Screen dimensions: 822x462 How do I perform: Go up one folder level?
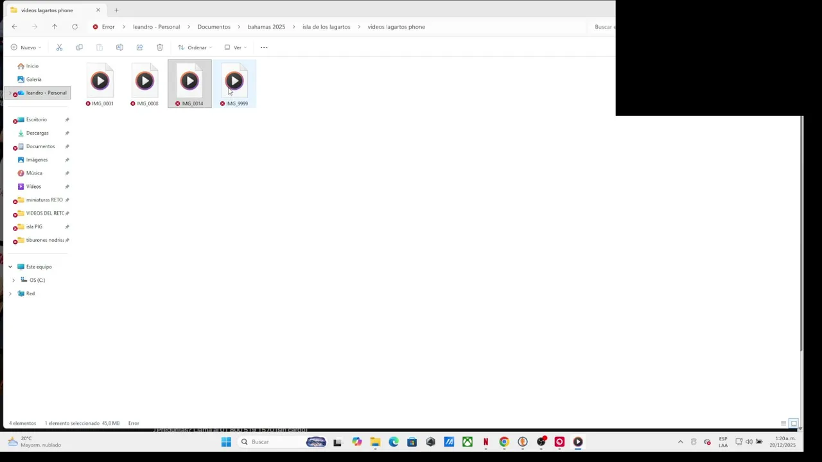click(55, 27)
